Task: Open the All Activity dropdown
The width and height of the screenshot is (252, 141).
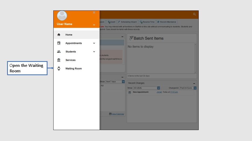Action: point(146,88)
